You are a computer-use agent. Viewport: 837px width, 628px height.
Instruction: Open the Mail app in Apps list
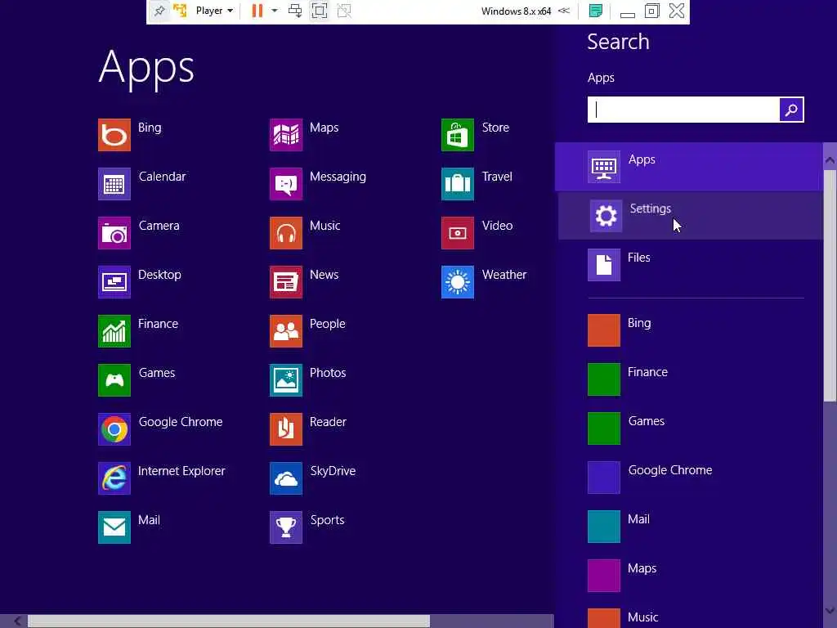pos(129,527)
